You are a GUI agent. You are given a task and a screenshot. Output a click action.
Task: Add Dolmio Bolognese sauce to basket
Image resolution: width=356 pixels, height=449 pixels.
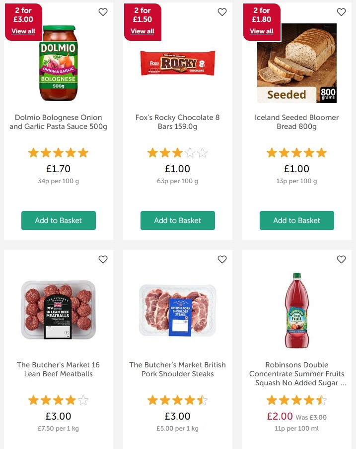[x=58, y=220]
